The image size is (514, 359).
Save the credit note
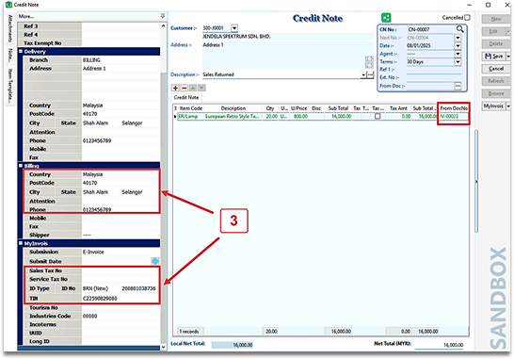pos(493,57)
